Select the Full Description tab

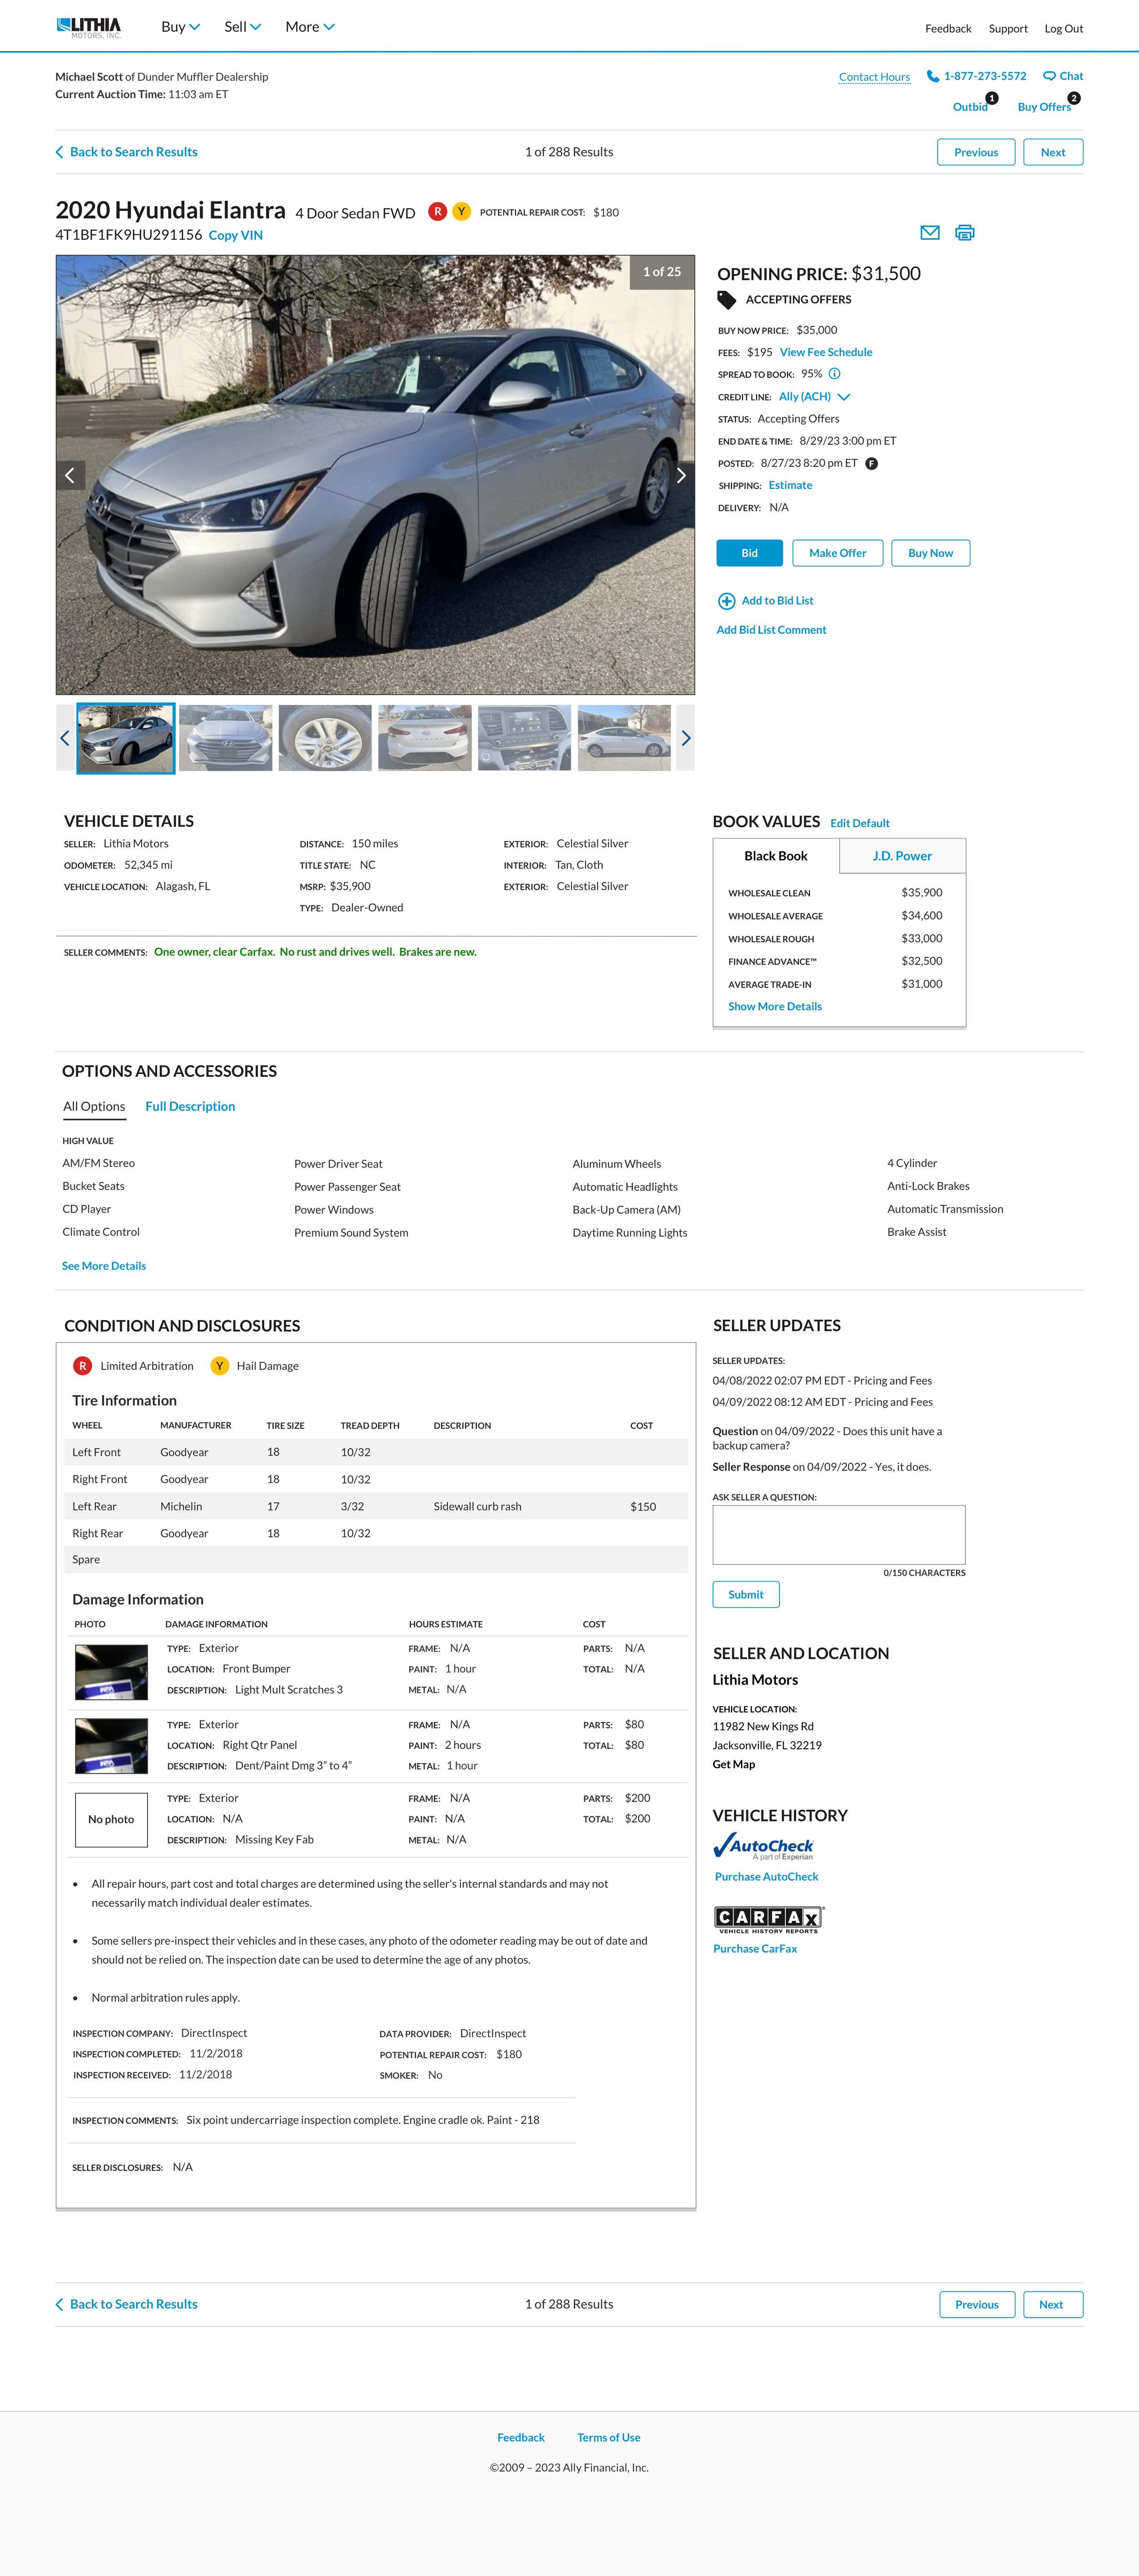click(190, 1106)
